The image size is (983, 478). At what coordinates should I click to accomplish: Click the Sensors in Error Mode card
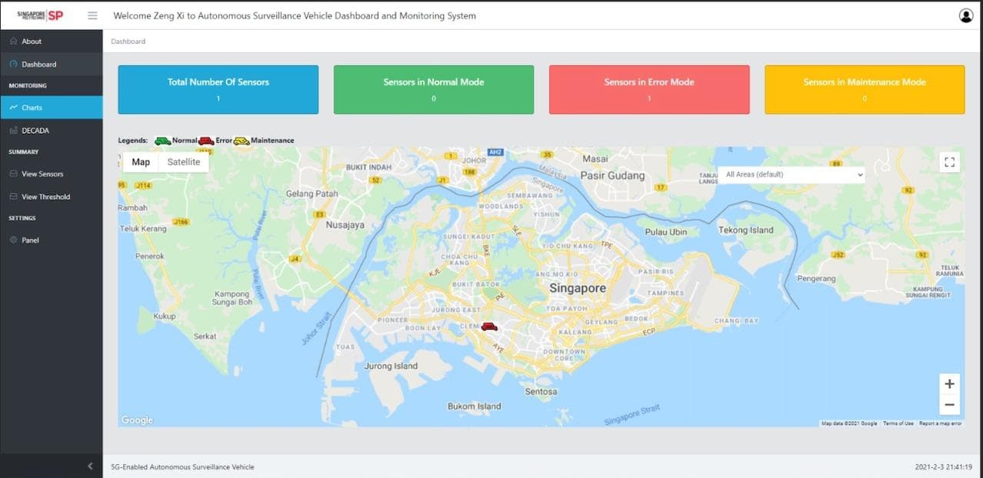(649, 90)
